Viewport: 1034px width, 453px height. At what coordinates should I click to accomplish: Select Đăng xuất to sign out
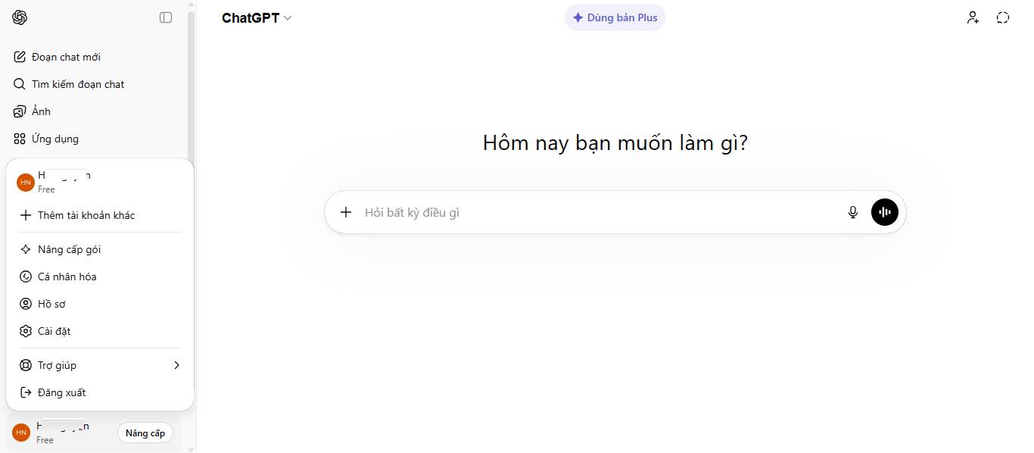(61, 392)
